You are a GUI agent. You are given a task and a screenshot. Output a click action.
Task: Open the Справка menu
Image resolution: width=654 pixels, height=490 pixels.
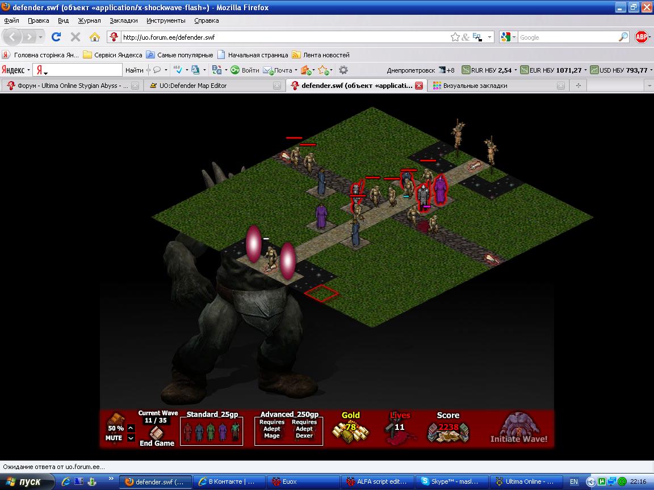[x=207, y=20]
